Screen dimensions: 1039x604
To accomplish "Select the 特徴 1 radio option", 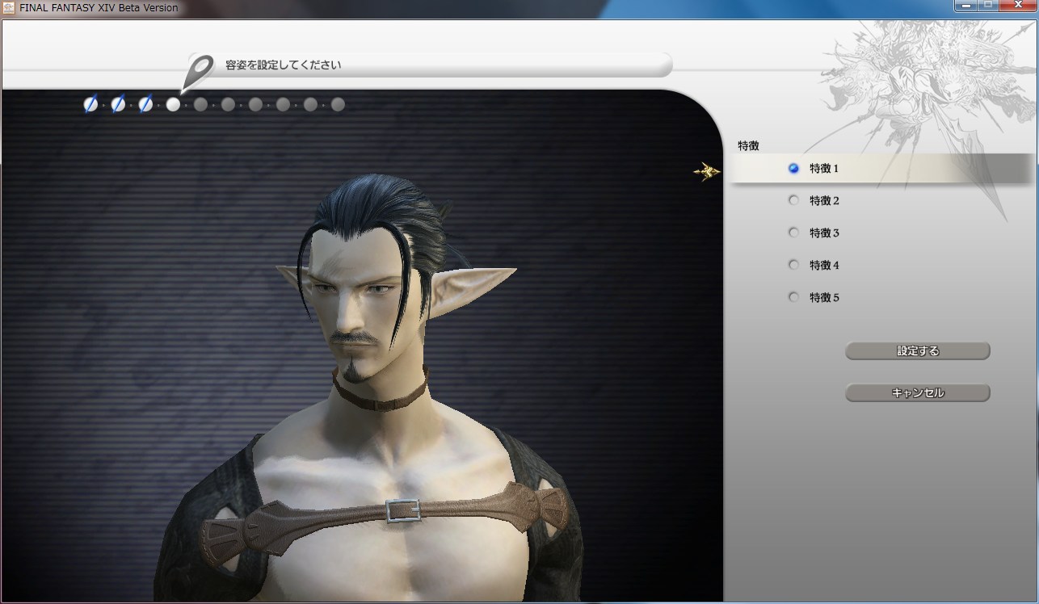I will click(793, 168).
